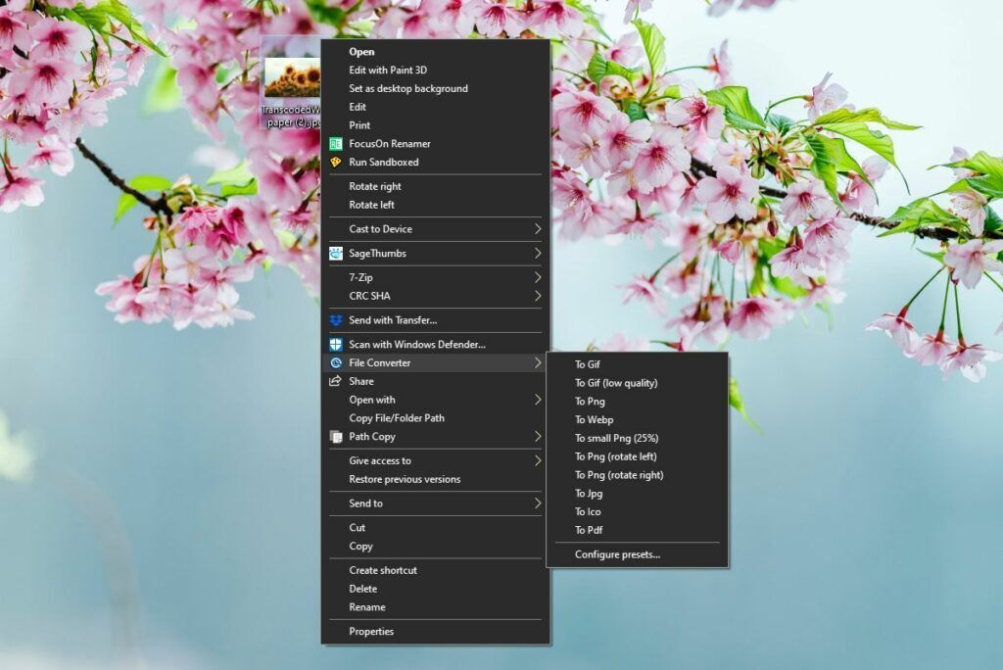Click the TranscodedWallpaper image thumbnail
Screen dimensions: 1003x670
(293, 77)
